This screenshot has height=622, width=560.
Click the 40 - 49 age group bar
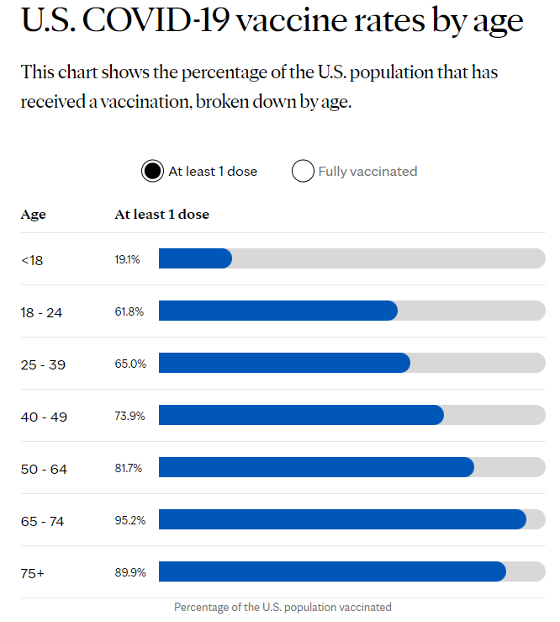pos(301,416)
